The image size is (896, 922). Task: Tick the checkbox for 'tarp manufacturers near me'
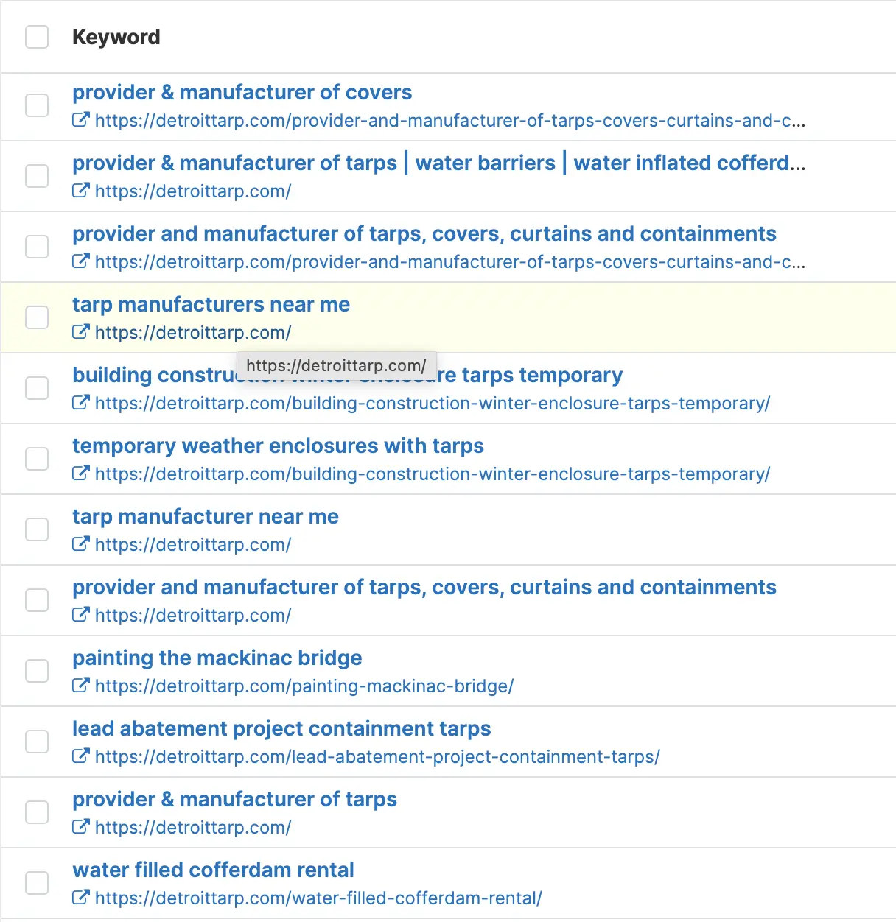[x=37, y=317]
